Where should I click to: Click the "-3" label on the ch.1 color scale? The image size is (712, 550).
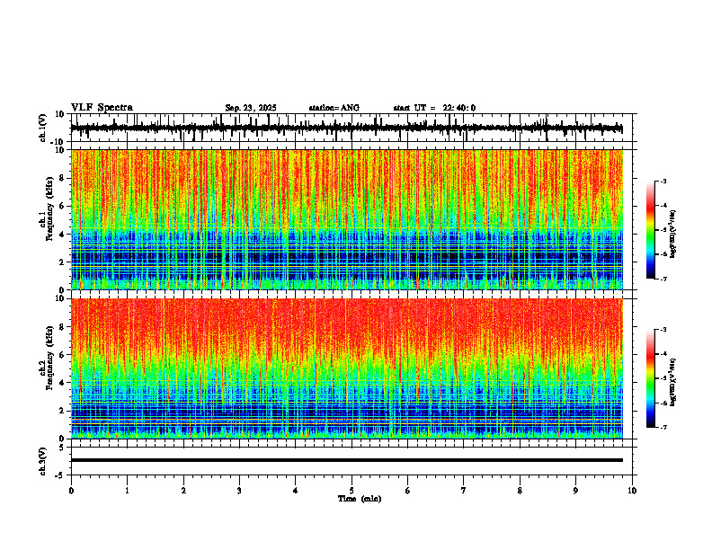pyautogui.click(x=663, y=181)
